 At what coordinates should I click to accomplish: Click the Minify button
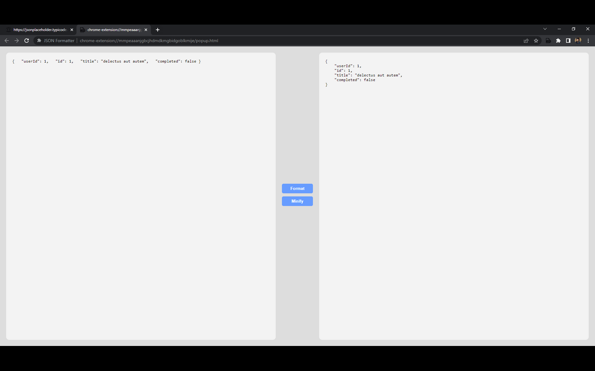pos(297,201)
